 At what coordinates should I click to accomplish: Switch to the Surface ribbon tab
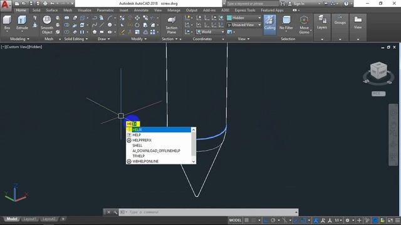(x=52, y=10)
